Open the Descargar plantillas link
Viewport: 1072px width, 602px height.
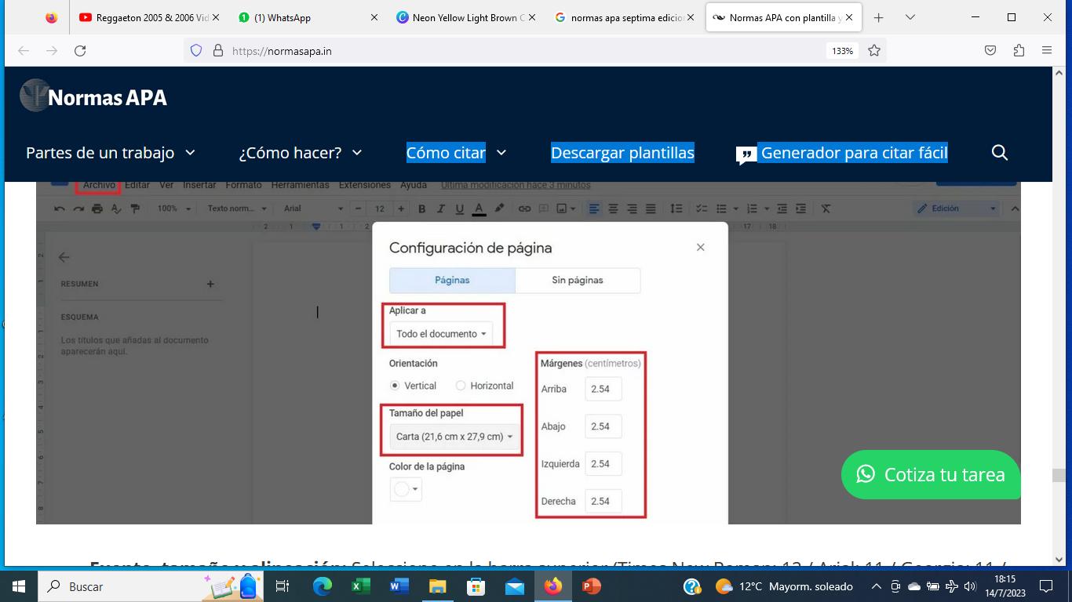tap(622, 153)
